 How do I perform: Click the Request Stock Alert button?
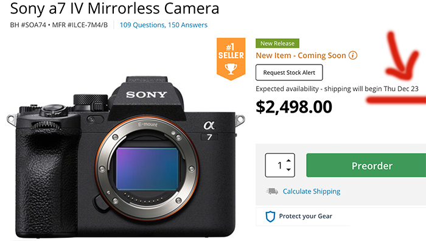point(289,72)
